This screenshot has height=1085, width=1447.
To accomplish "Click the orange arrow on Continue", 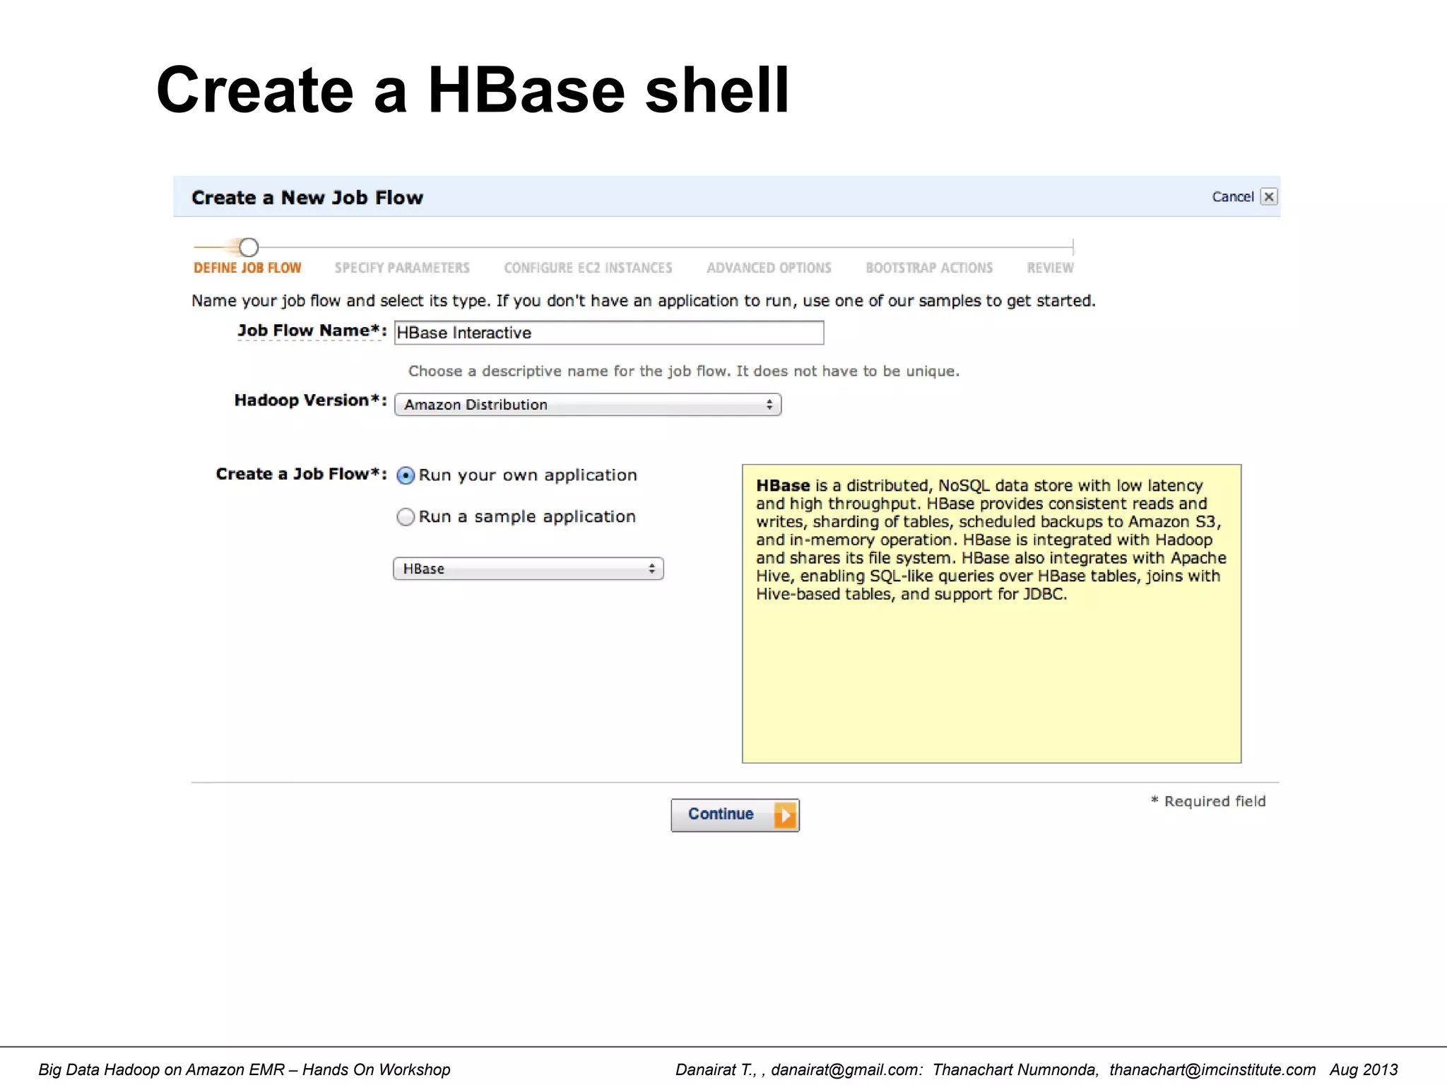I will [x=785, y=815].
